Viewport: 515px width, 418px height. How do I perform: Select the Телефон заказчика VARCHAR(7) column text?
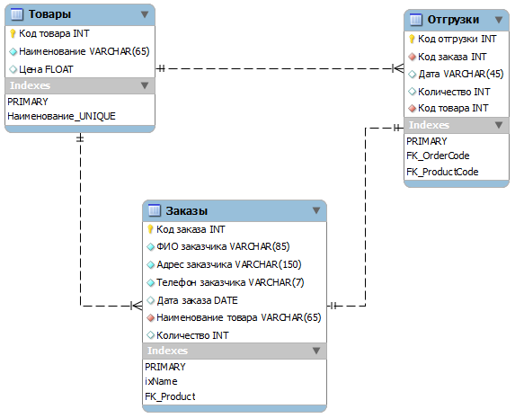[x=230, y=282]
